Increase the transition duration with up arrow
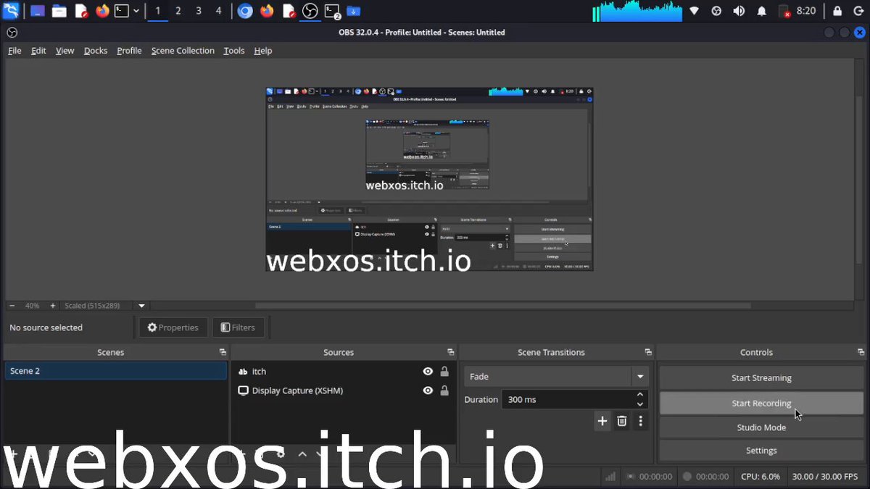 (x=639, y=395)
